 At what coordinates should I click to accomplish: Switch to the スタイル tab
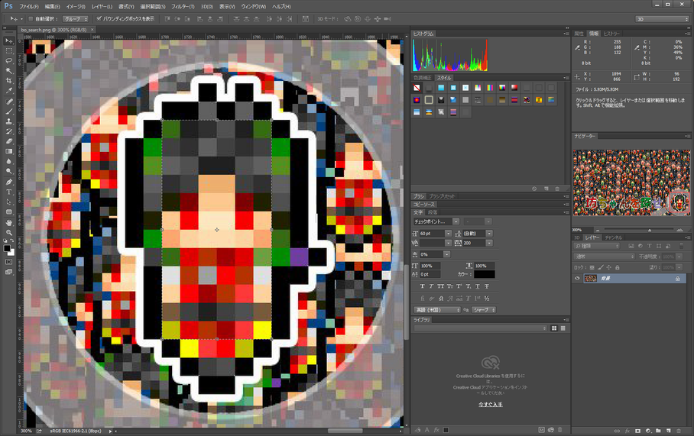[444, 78]
